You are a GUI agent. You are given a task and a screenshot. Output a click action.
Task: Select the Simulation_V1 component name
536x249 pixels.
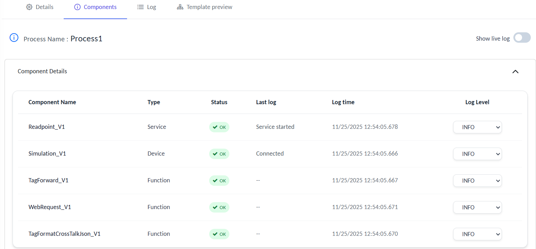(47, 153)
